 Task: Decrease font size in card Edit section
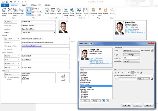point(118,72)
